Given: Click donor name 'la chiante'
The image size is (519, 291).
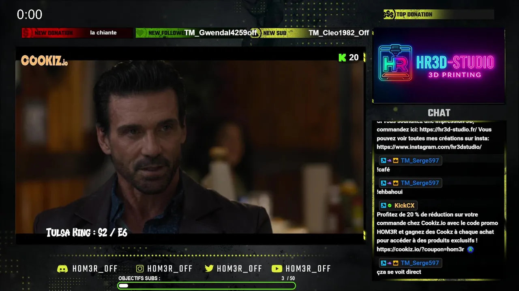Looking at the screenshot, I should point(103,33).
